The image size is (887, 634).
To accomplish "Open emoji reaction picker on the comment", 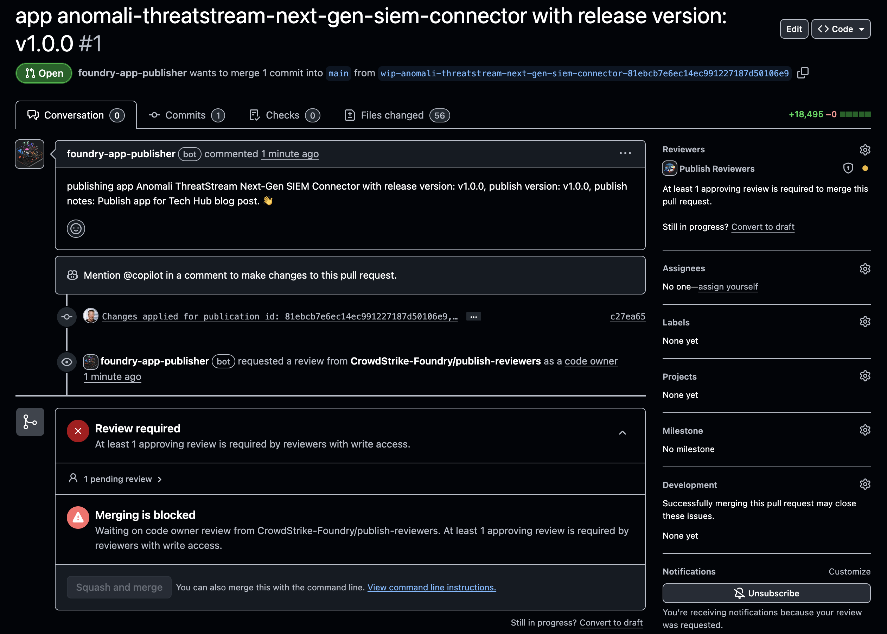I will tap(76, 229).
